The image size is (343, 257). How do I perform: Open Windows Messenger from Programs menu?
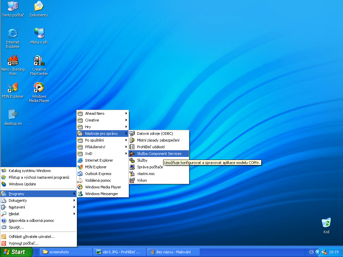(x=102, y=194)
